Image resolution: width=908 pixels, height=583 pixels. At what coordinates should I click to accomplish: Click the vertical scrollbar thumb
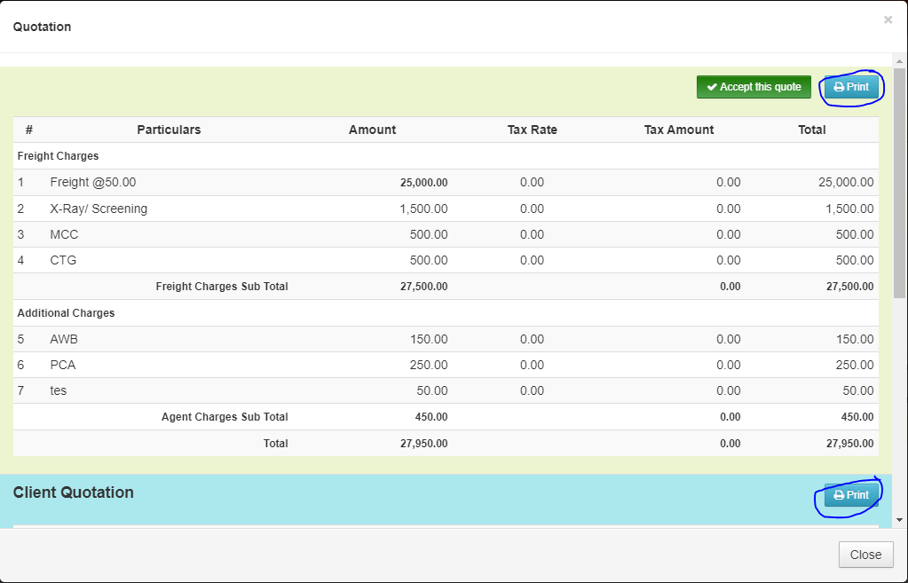point(900,183)
